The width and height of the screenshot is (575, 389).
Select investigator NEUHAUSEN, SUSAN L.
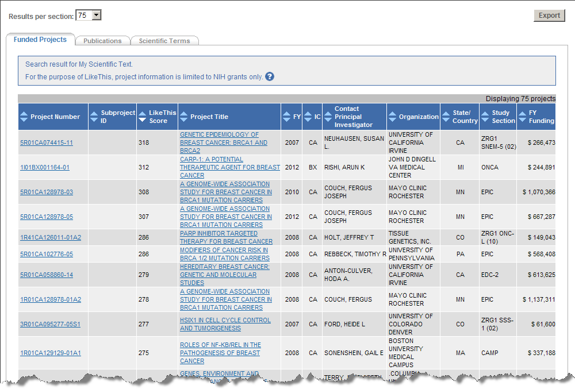click(x=354, y=142)
